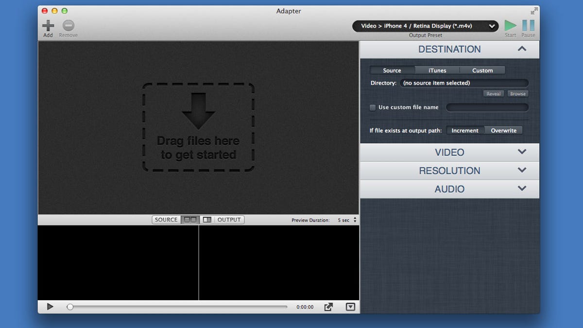The width and height of the screenshot is (583, 328).
Task: Open preview in external window icon
Action: 329,307
